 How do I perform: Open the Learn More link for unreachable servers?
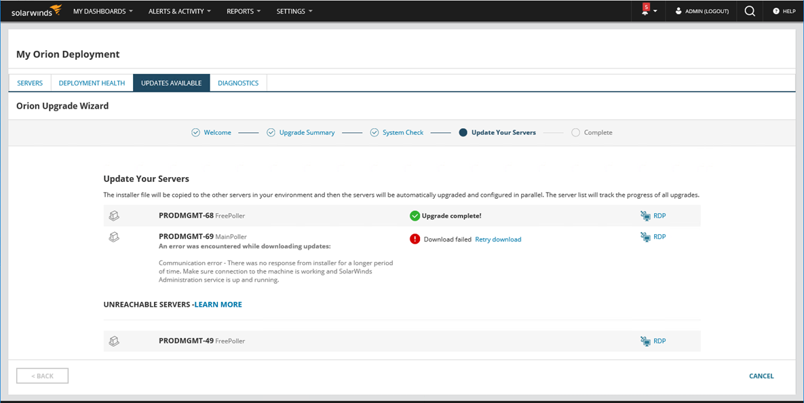(218, 305)
